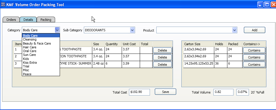
Task: Select Beauty & Face Care category
Action: point(41,43)
